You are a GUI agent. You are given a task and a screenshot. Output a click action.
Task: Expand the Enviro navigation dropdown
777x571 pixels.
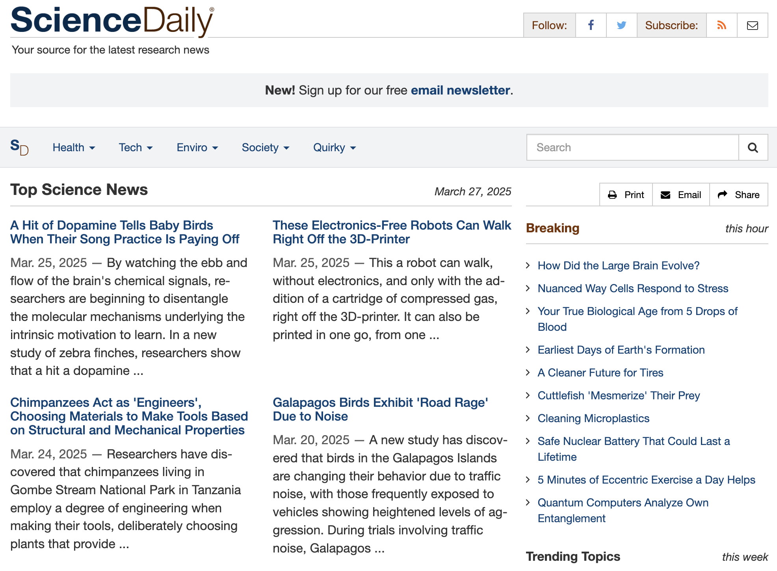tap(197, 147)
